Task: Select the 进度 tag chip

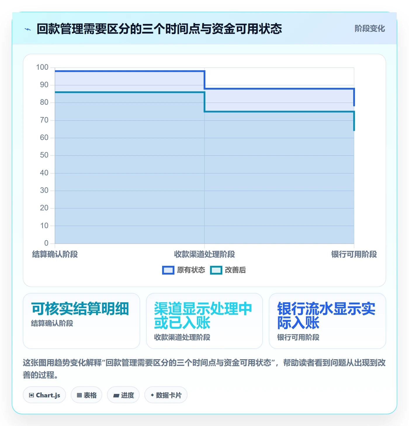Action: (x=123, y=395)
